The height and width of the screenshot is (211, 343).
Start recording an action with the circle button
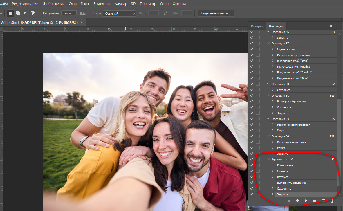(297, 201)
